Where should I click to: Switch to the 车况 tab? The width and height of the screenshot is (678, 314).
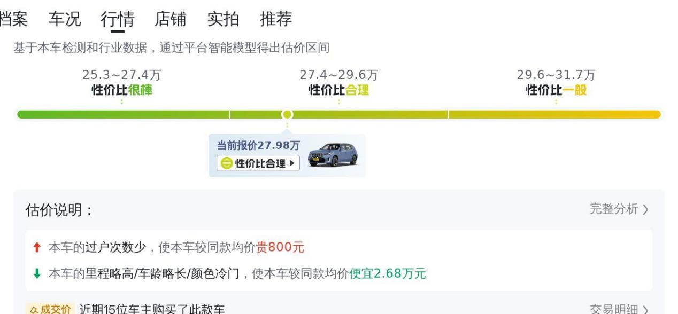click(65, 19)
